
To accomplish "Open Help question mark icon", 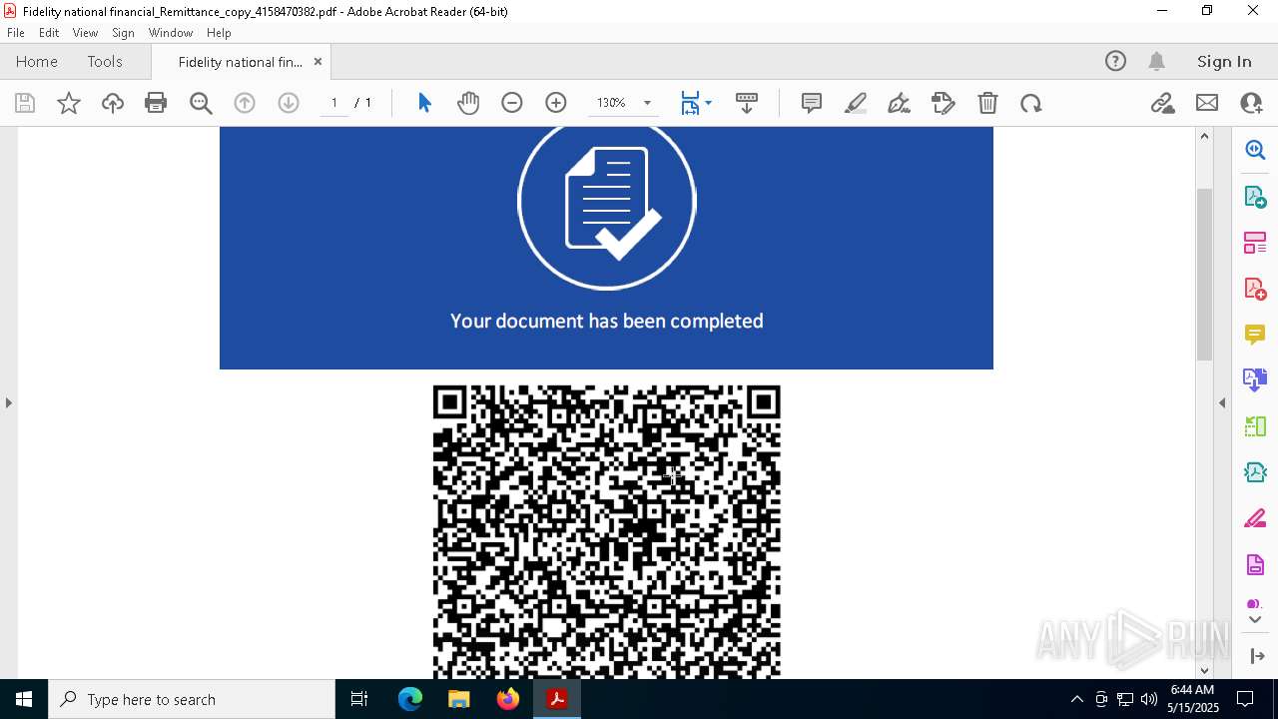I will coord(1115,61).
